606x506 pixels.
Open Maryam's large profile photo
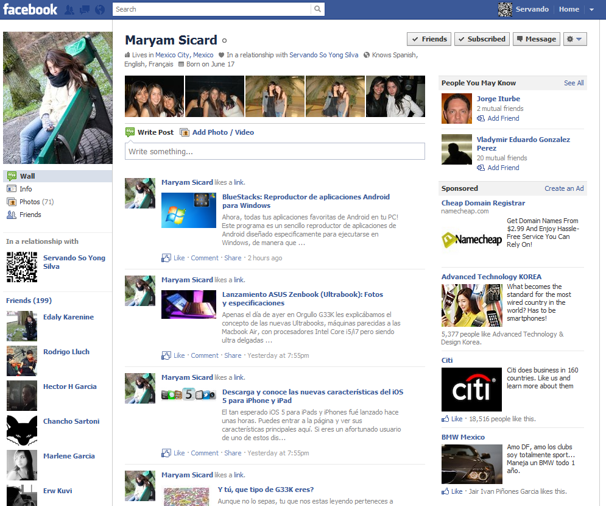[x=58, y=98]
